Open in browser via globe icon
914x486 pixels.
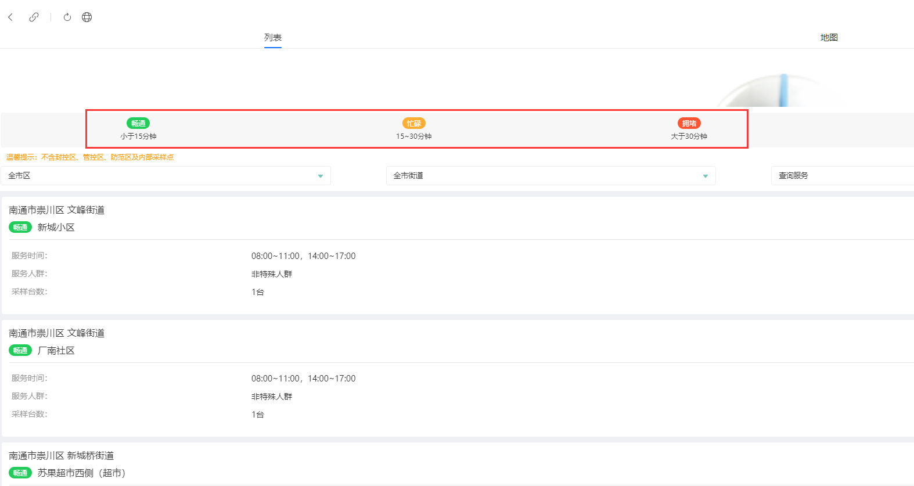point(87,17)
